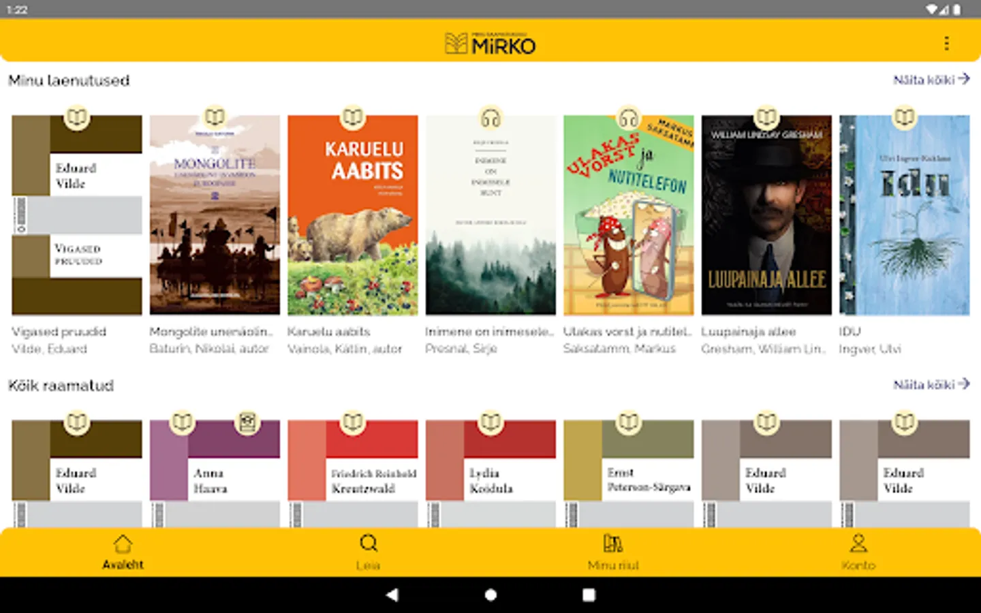Viewport: 981px width, 613px height.
Task: Click title text Luupainaja allee
Action: point(749,332)
